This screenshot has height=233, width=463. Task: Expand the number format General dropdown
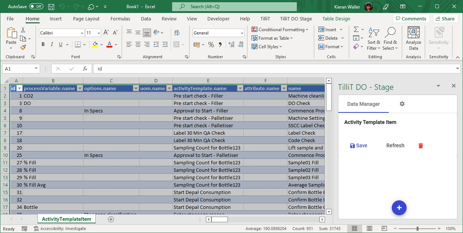[x=242, y=33]
